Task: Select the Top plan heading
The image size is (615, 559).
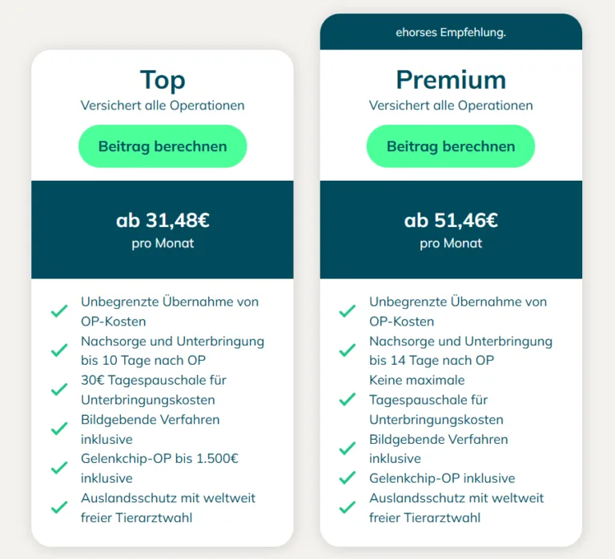Action: click(163, 80)
